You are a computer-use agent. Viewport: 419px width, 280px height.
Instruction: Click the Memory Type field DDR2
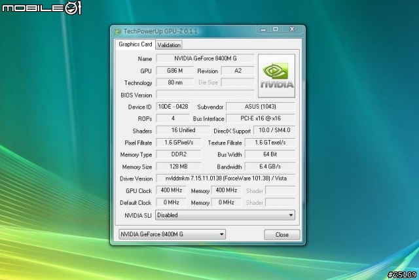pos(179,154)
